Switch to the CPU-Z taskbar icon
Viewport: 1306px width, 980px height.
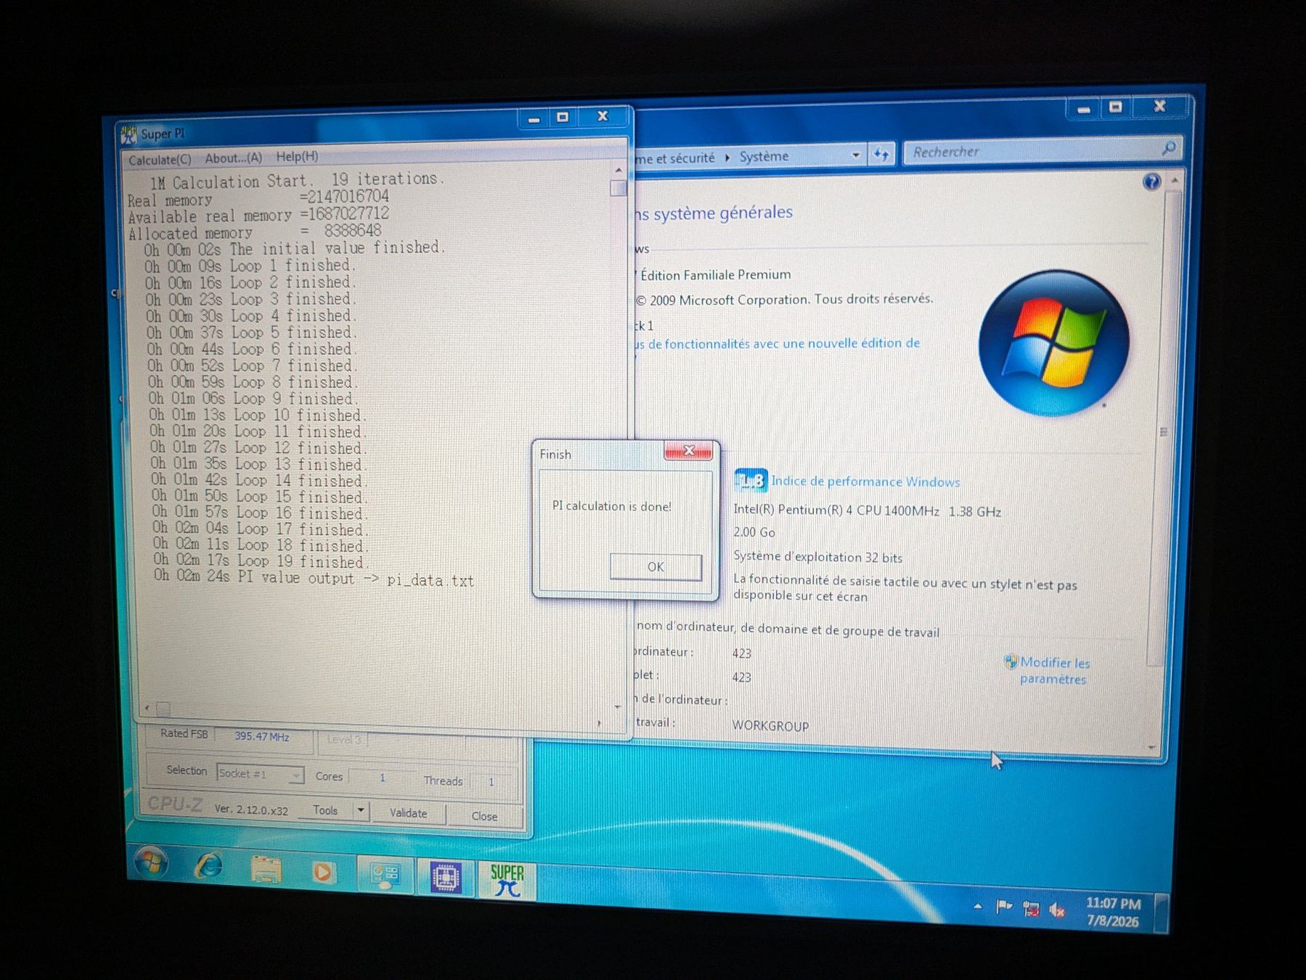point(445,877)
